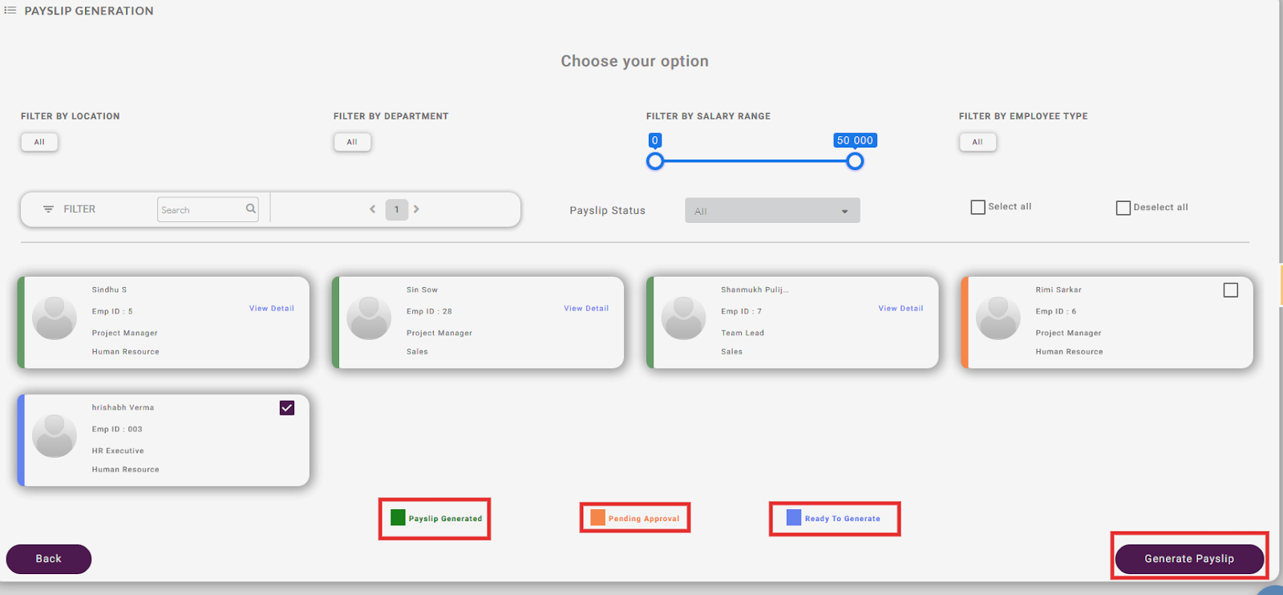Open the Filter by Department All selector
This screenshot has width=1283, height=595.
click(352, 142)
